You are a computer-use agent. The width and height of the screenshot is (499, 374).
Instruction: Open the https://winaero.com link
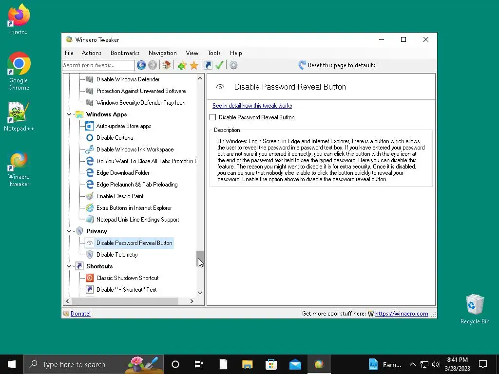pos(402,314)
